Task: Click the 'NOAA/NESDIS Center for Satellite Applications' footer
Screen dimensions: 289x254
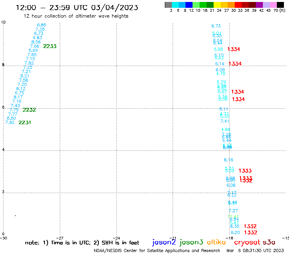Action: [157, 250]
